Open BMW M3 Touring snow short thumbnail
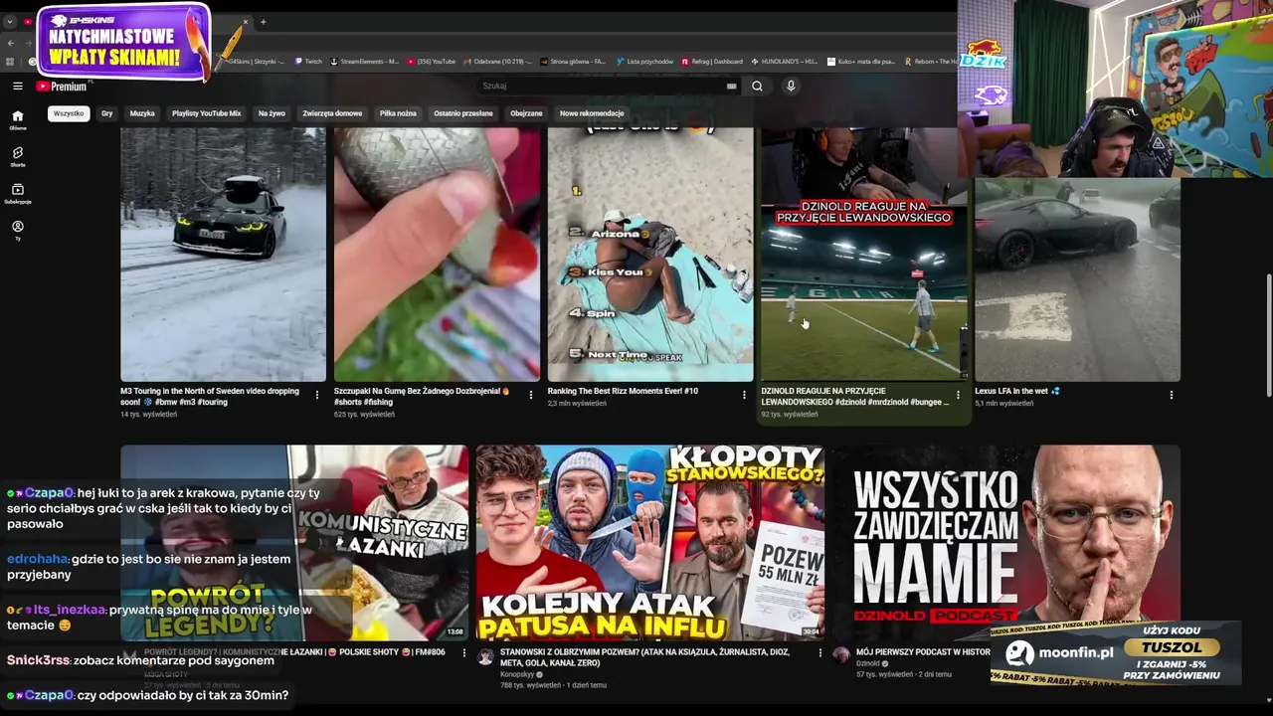Image resolution: width=1273 pixels, height=716 pixels. coord(223,255)
